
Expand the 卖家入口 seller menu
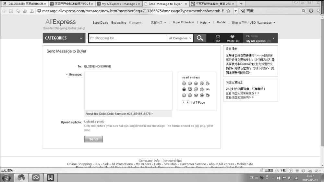pos(158,22)
